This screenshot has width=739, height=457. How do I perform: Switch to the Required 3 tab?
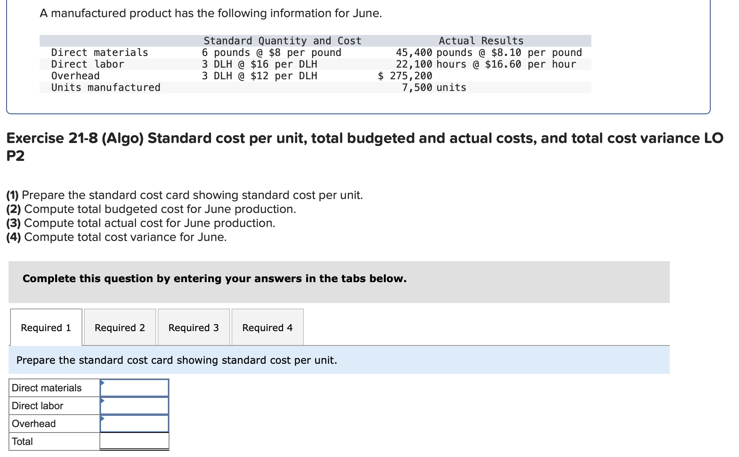194,328
